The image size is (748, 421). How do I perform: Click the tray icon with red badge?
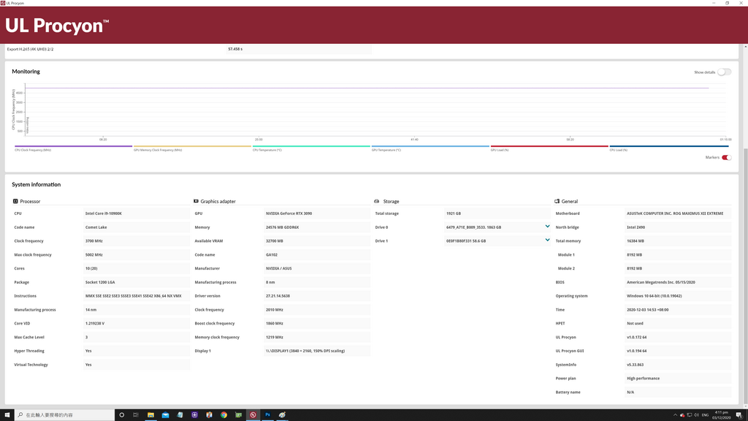pyautogui.click(x=682, y=415)
